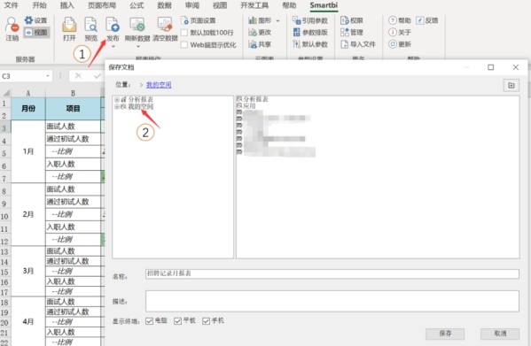
Task: Switch to 公式 ribbon tab
Action: point(137,5)
